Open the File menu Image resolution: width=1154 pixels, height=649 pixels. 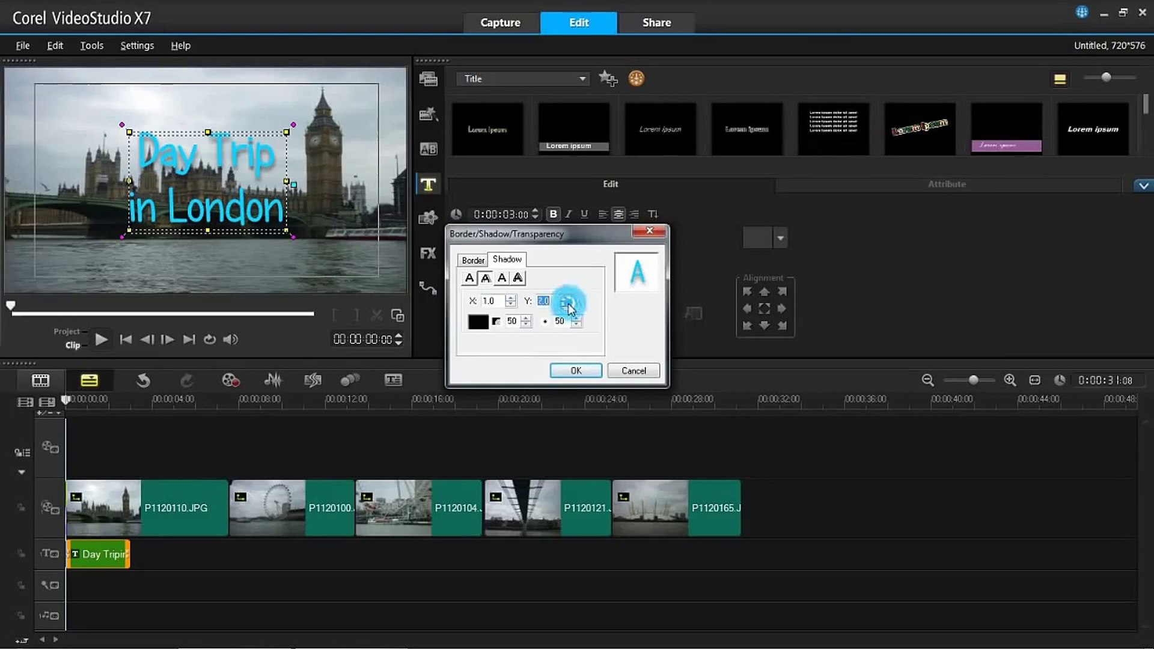click(x=23, y=45)
